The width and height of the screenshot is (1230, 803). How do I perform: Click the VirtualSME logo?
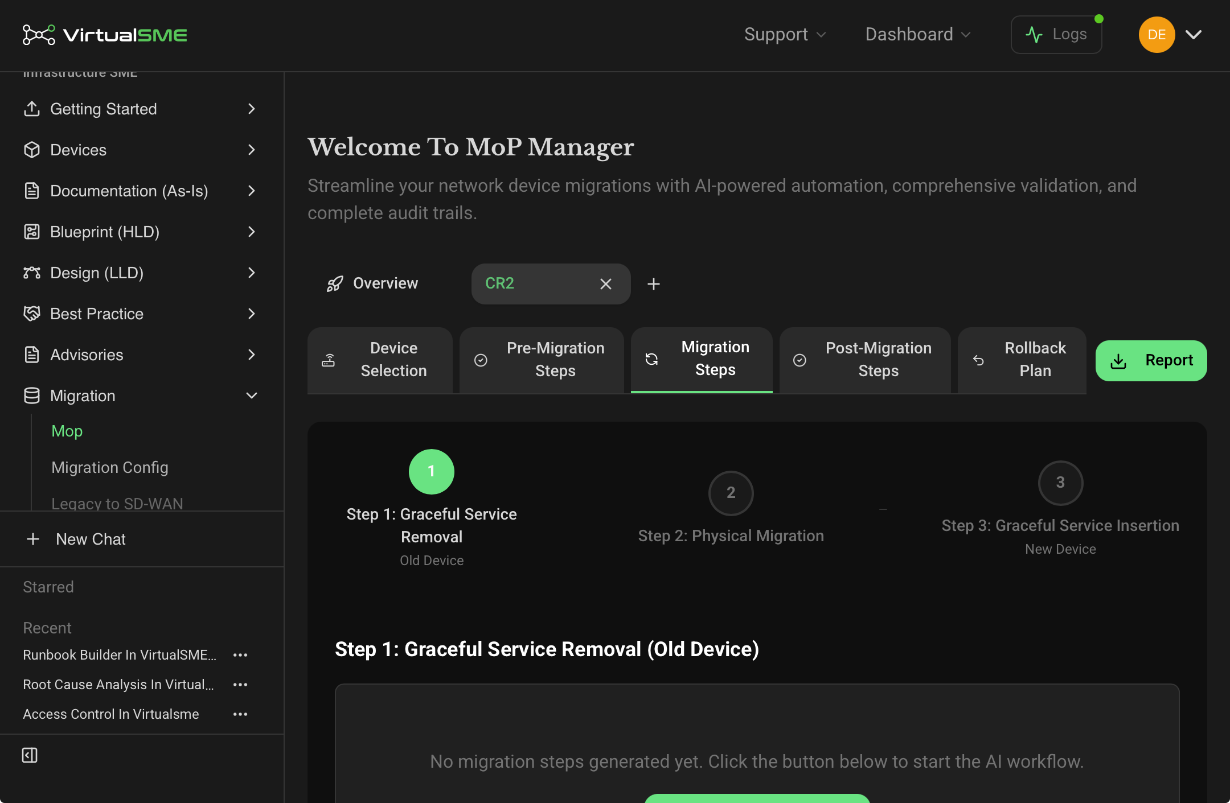coord(105,35)
